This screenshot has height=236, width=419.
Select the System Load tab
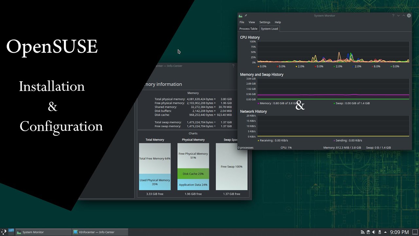269,29
